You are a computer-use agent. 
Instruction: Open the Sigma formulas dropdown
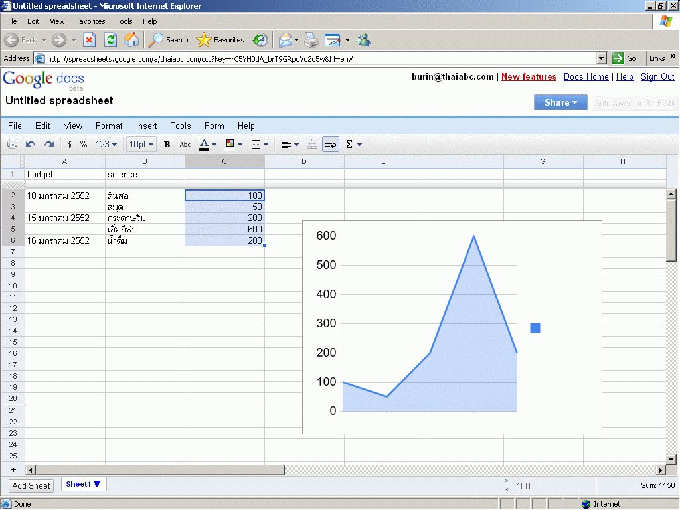[x=353, y=144]
